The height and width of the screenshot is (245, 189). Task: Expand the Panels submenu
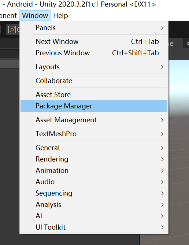94,28
